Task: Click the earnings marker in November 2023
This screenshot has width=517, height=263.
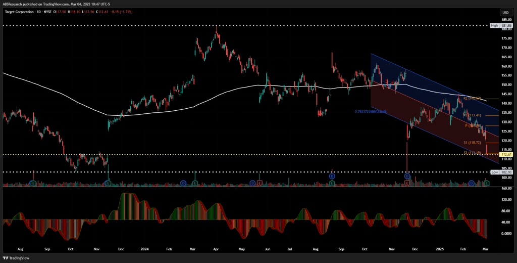Action: (108, 183)
